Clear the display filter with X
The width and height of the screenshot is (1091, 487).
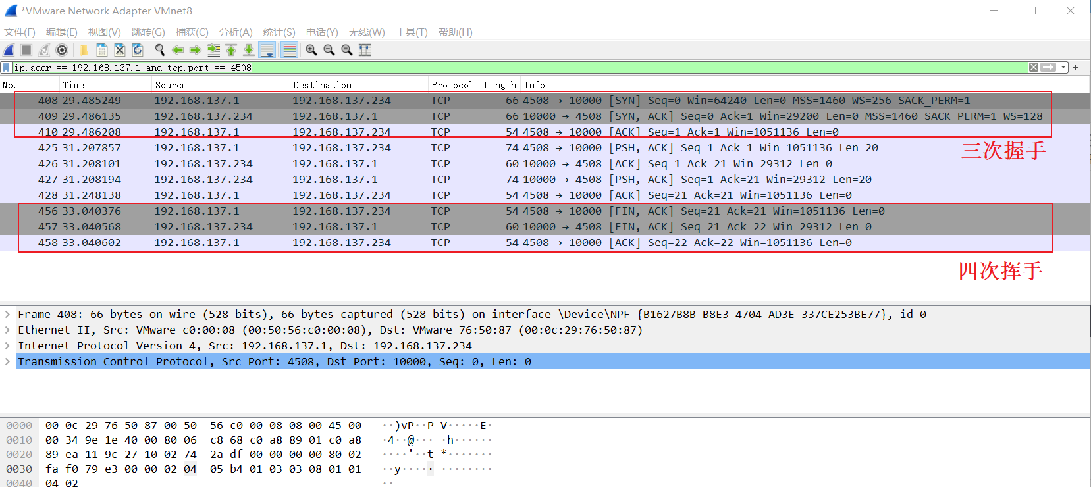pos(1034,67)
